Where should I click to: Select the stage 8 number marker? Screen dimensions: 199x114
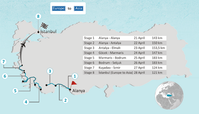tap(38, 16)
